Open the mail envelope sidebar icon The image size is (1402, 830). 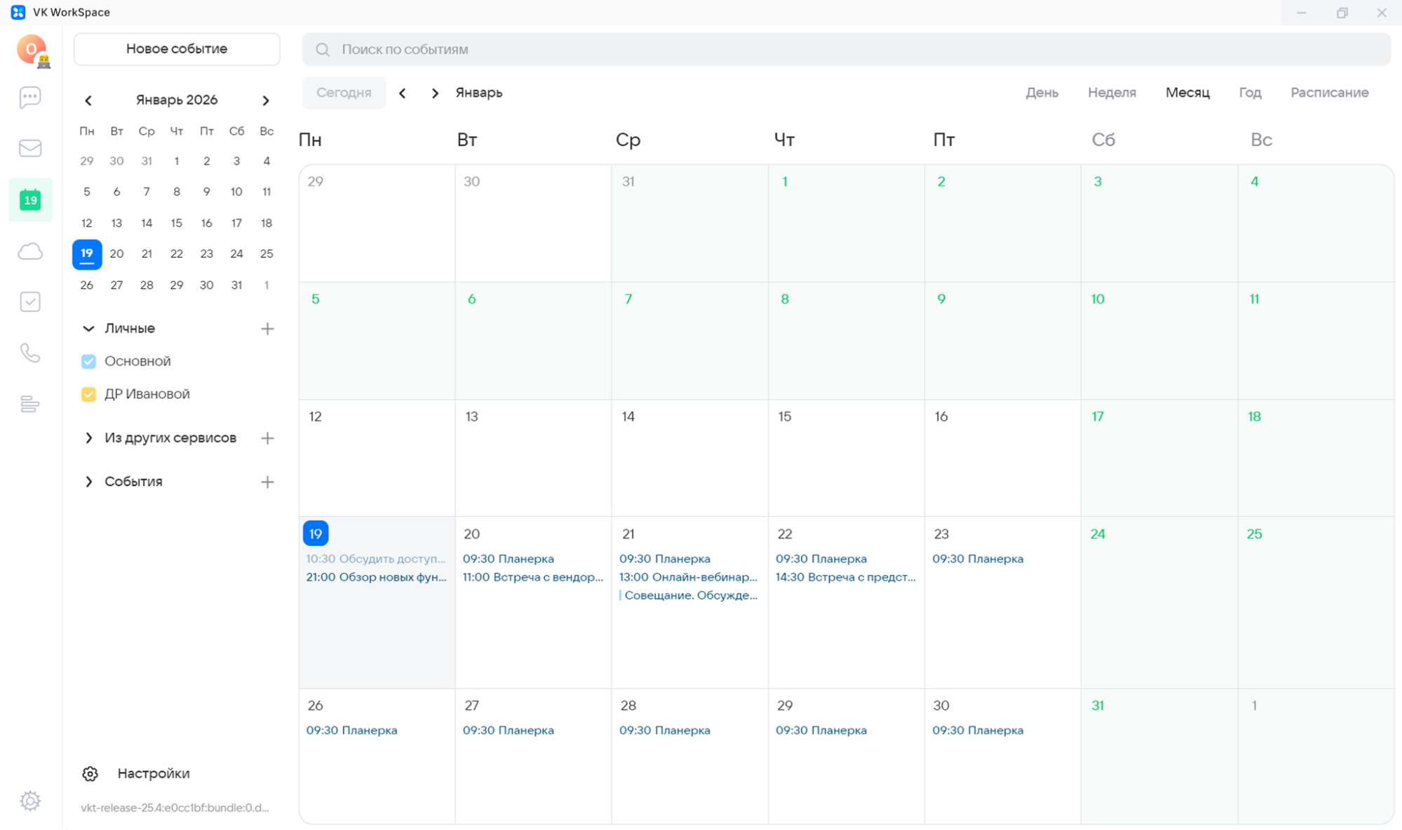[x=30, y=148]
